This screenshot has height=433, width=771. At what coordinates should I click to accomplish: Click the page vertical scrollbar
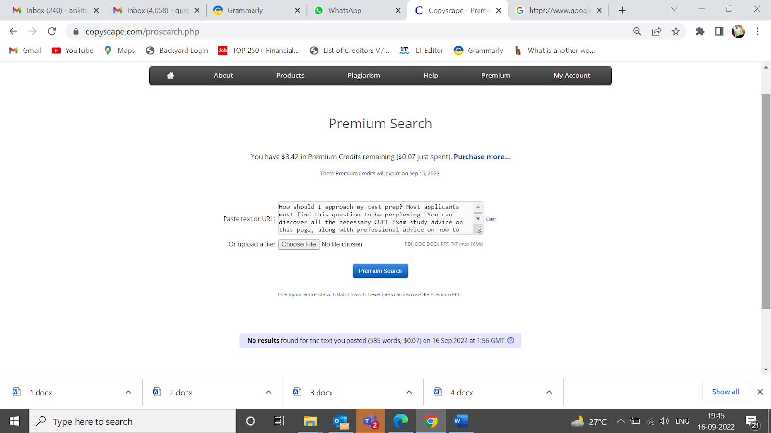point(766,202)
